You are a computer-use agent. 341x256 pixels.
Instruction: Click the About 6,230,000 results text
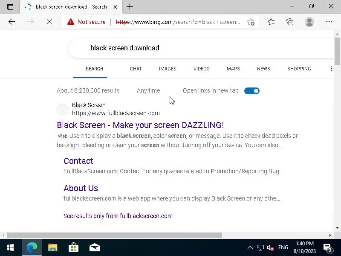pyautogui.click(x=88, y=90)
